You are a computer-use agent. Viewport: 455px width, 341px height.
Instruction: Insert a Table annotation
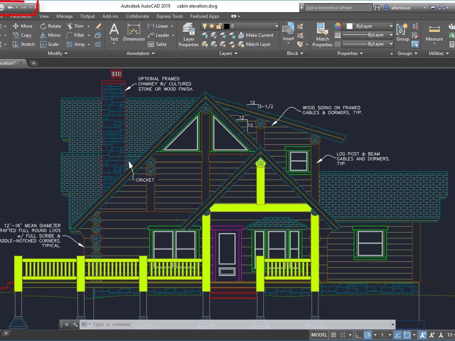pyautogui.click(x=157, y=44)
